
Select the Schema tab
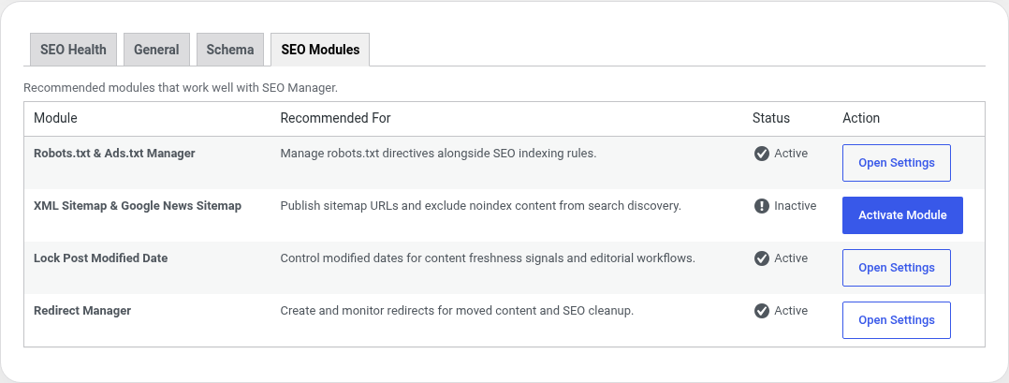click(x=229, y=50)
